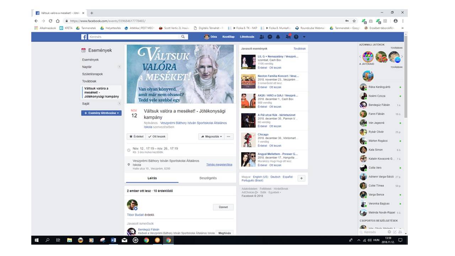Open LIL G + Nemazalány event
Screen dimensions: 455x256
click(278, 57)
